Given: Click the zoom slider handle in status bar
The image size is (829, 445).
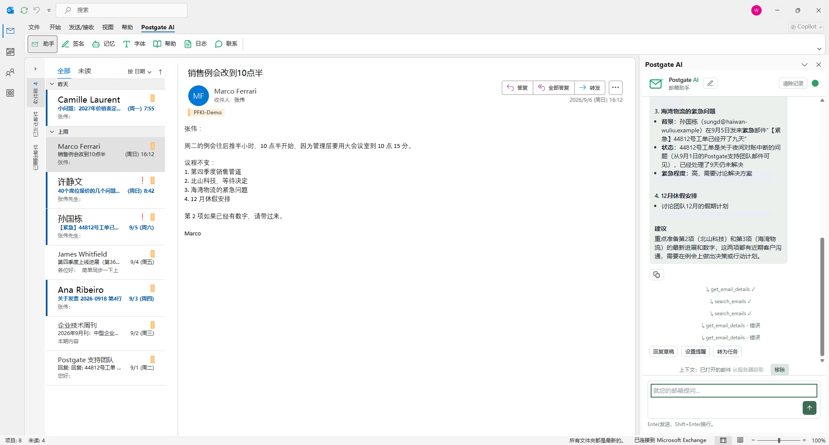Looking at the screenshot, I should pos(779,440).
